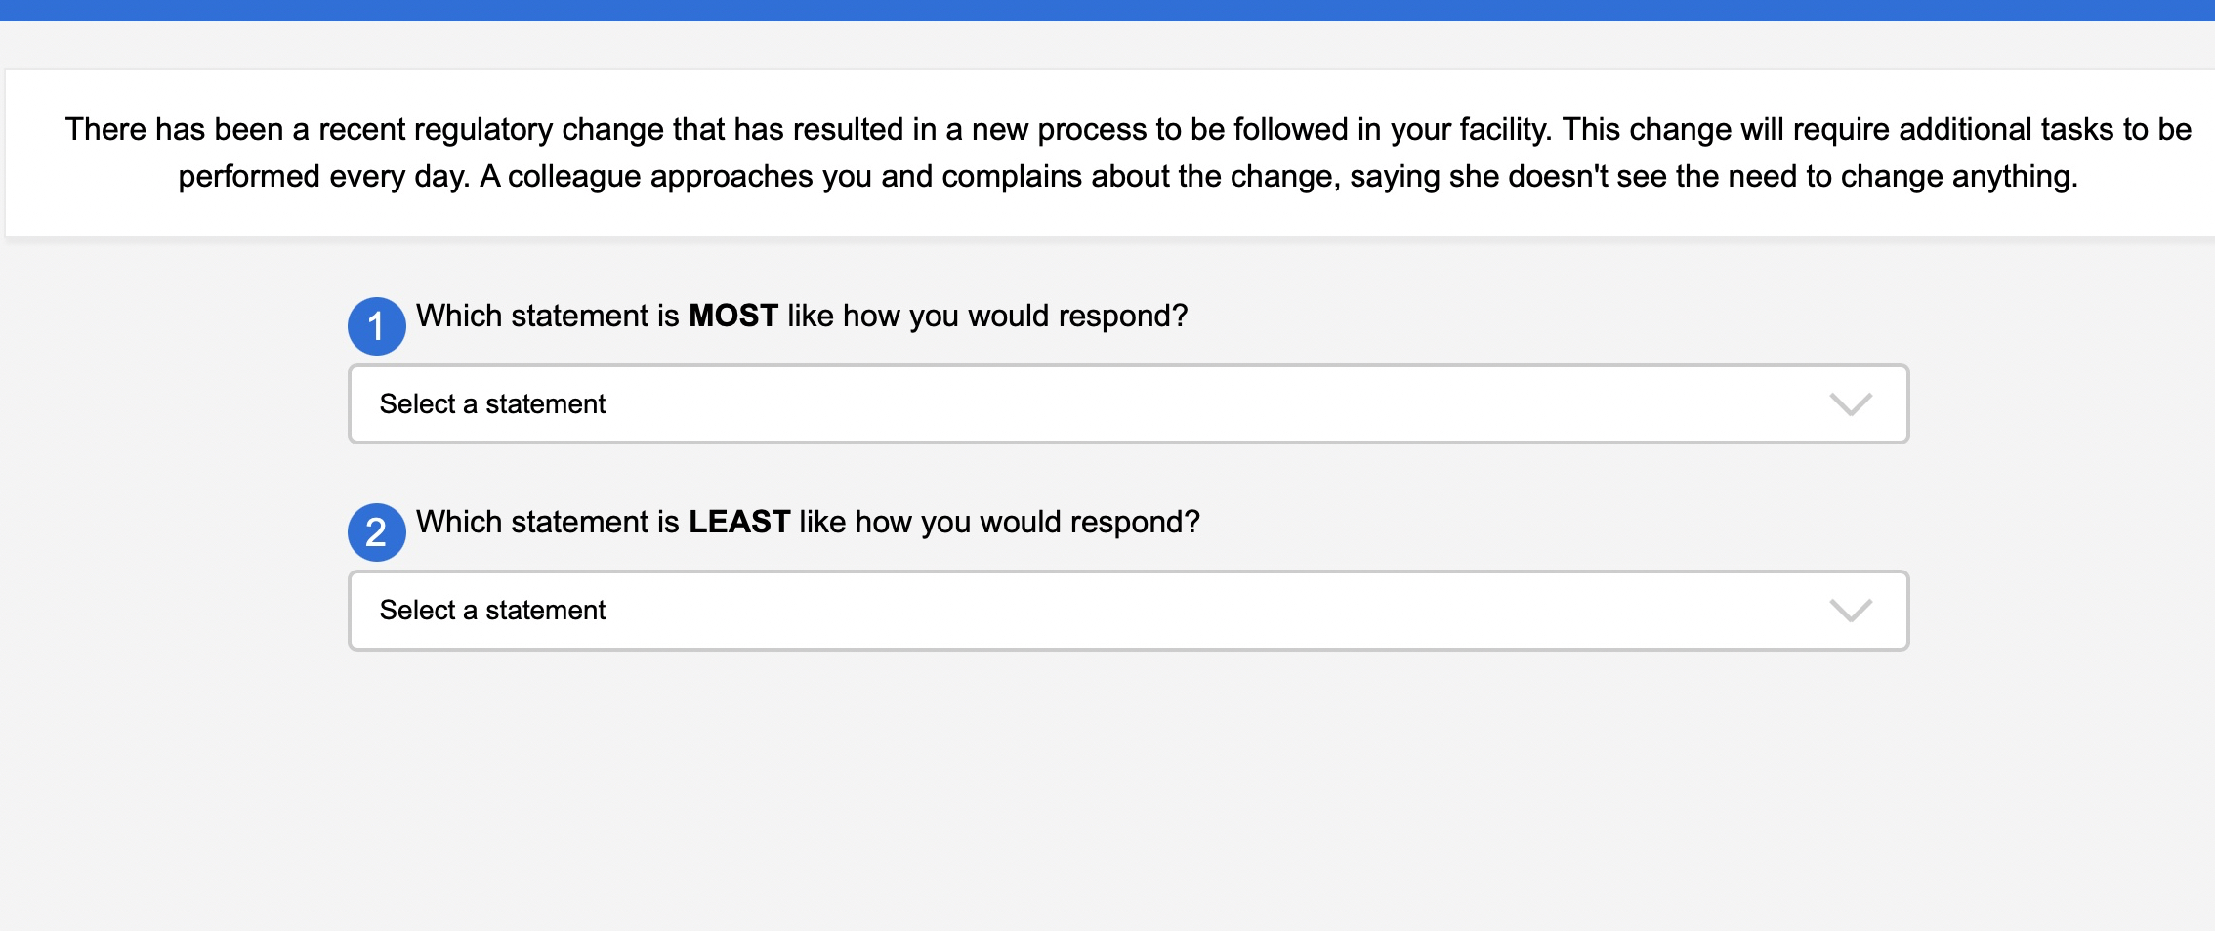Click the blue number 1 badge
Screen dimensions: 2215x931
click(x=376, y=326)
